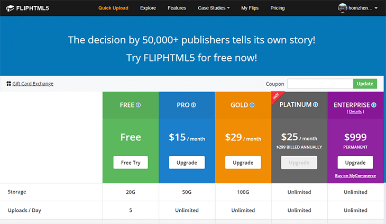Open the homzhen account dropdown arrow

(376, 8)
